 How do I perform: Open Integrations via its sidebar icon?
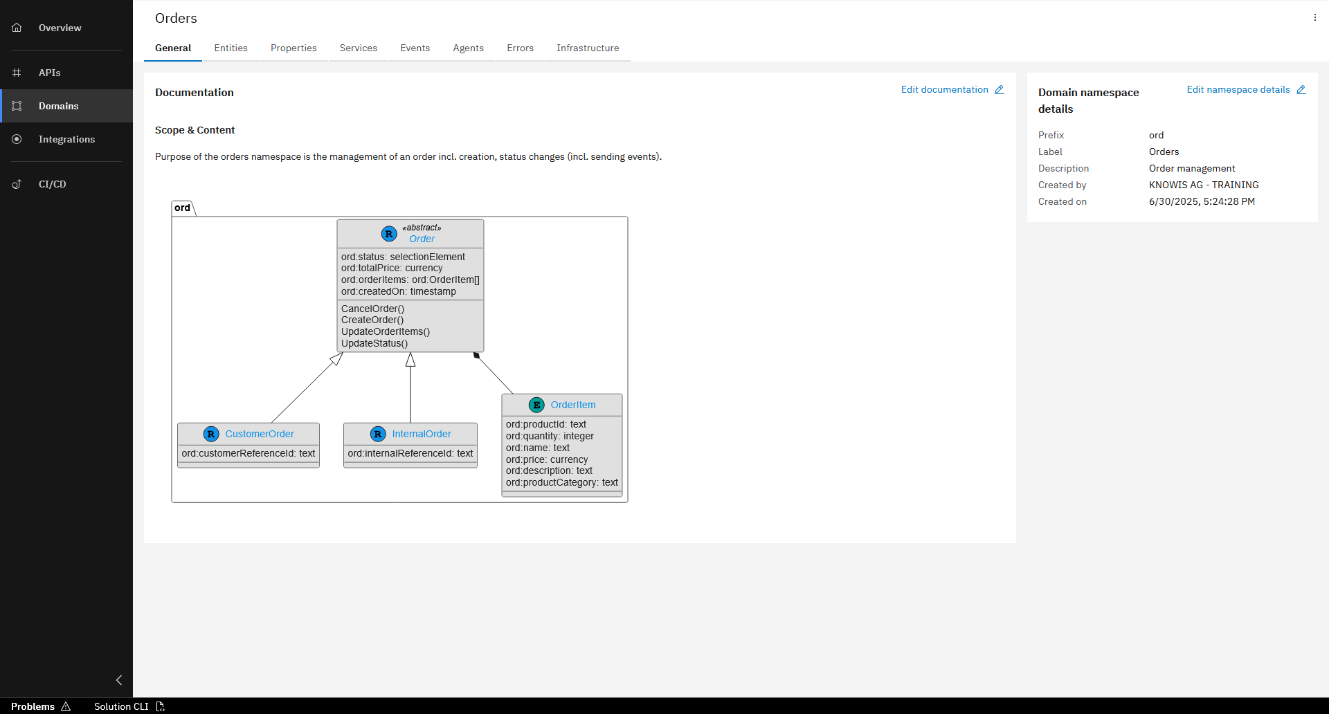pos(17,138)
